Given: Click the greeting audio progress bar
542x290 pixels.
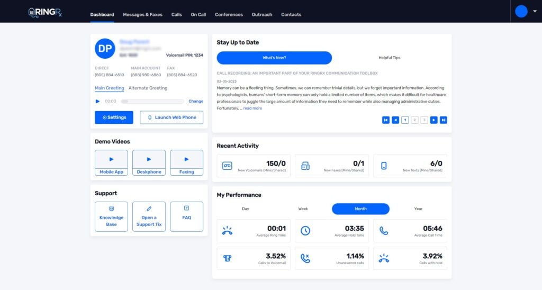Looking at the screenshot, I should click(152, 101).
